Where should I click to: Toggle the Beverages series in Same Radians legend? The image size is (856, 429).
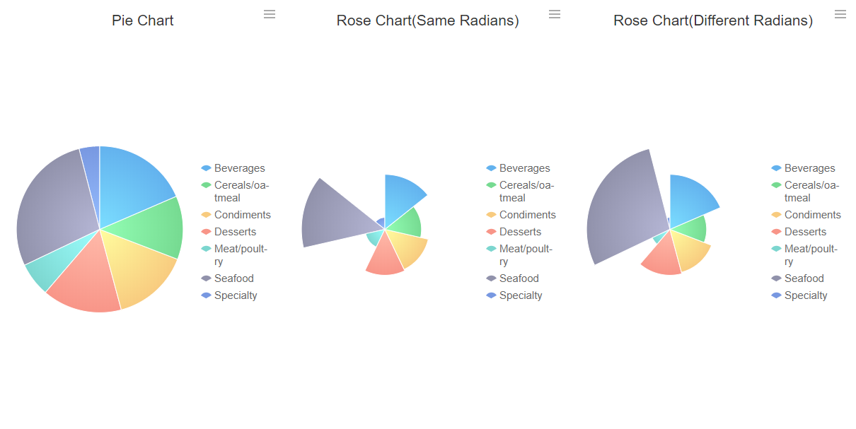(490, 168)
